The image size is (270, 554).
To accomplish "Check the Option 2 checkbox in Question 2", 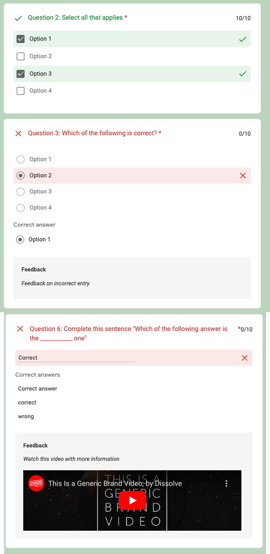I will [x=20, y=56].
